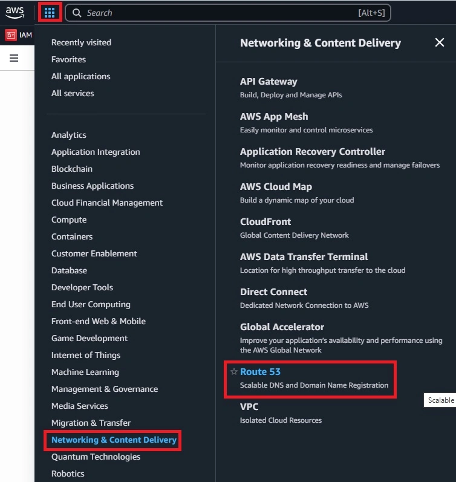
Task: Select the Game Development category
Action: click(x=90, y=338)
